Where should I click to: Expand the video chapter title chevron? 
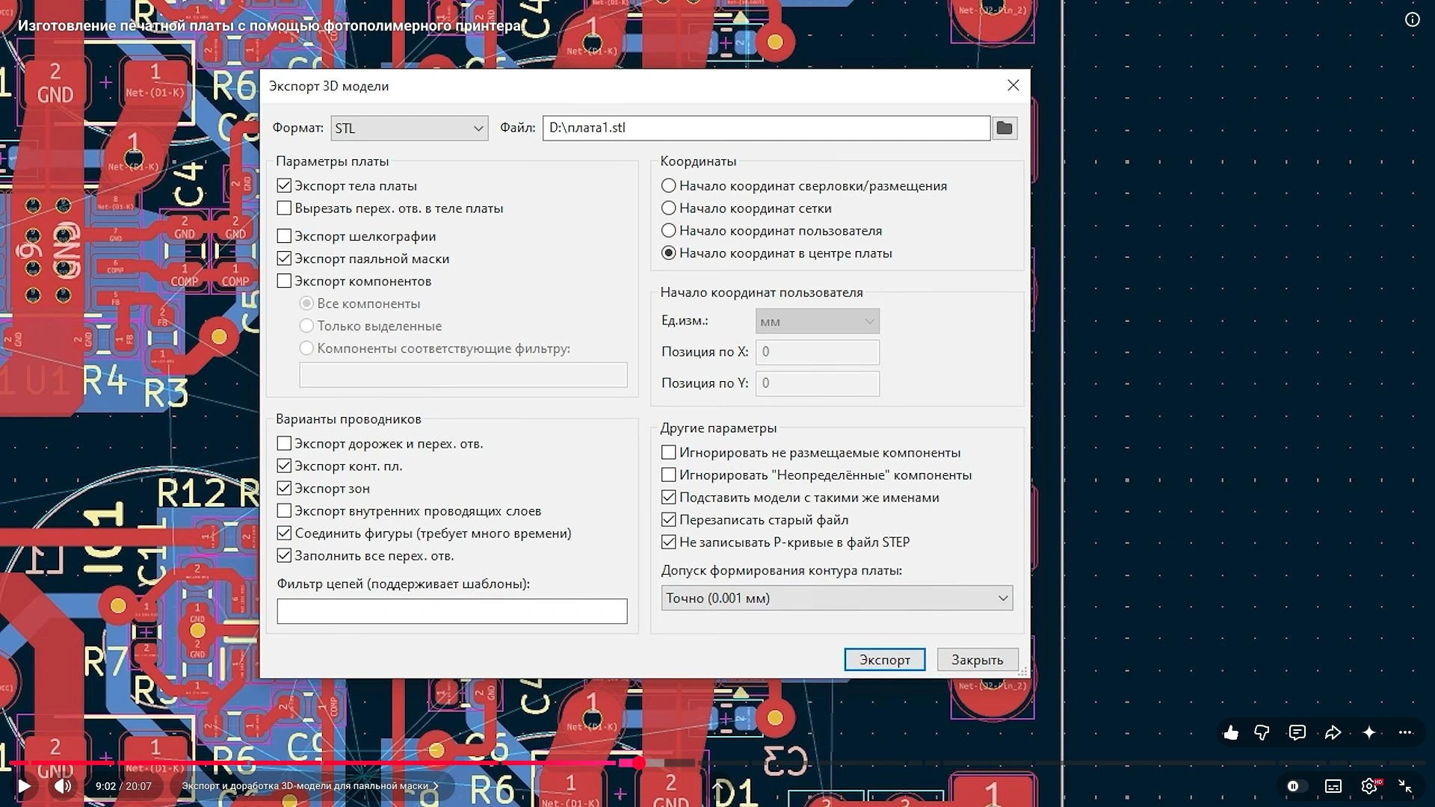click(436, 786)
